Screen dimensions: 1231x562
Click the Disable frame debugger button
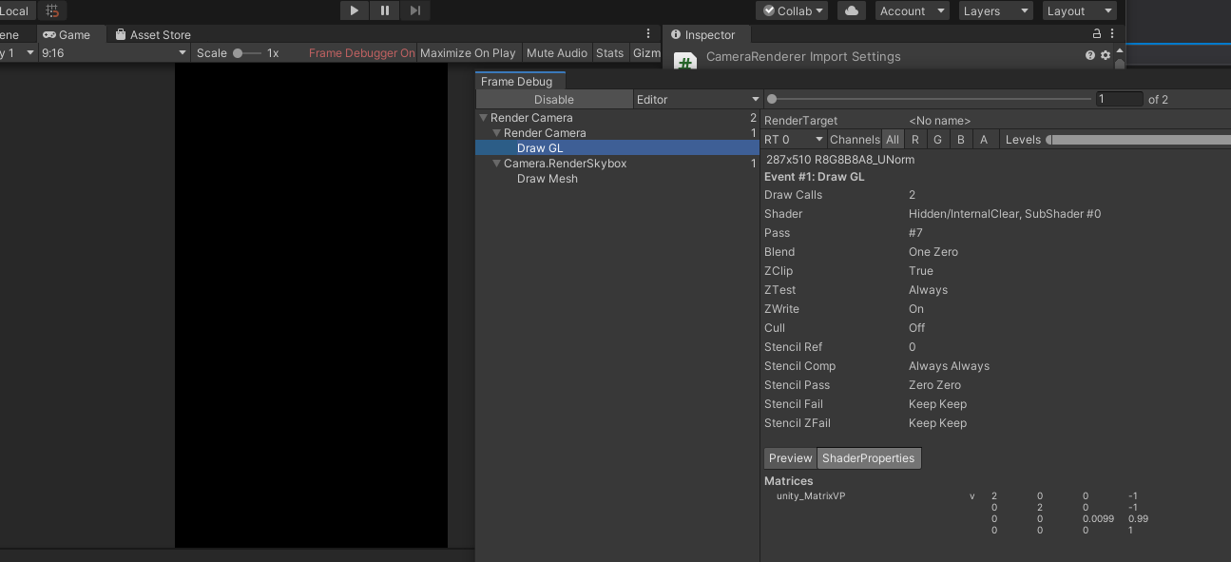[x=553, y=100]
